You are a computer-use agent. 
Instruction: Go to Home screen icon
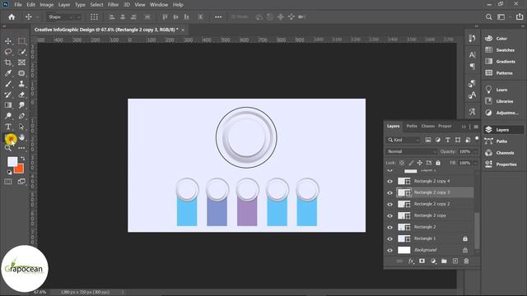coord(12,16)
